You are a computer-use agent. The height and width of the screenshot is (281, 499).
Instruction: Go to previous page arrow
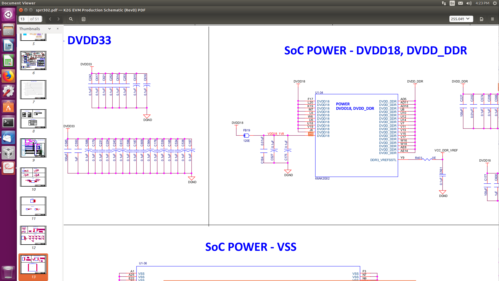[50, 19]
